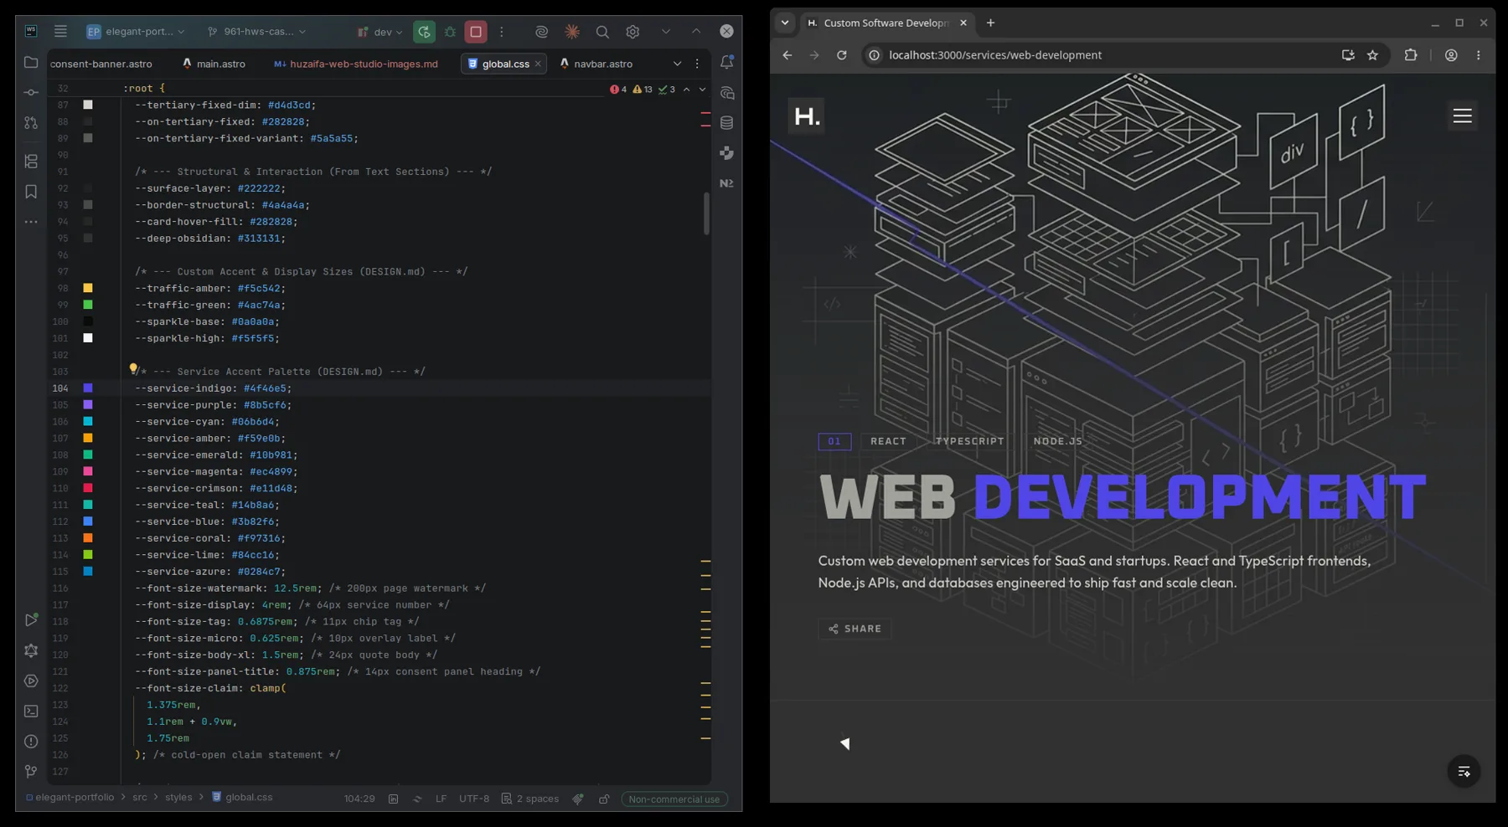Change UTF-8 file encoding in status bar
1508x827 pixels.
pyautogui.click(x=474, y=799)
